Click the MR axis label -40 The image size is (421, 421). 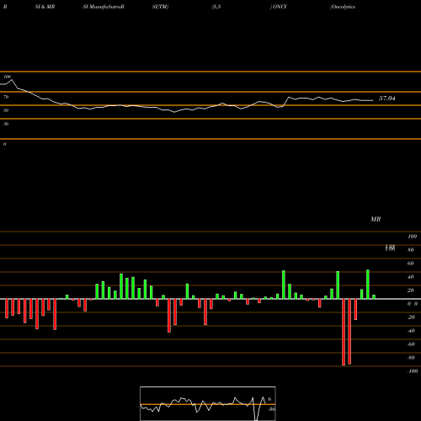pos(411,331)
